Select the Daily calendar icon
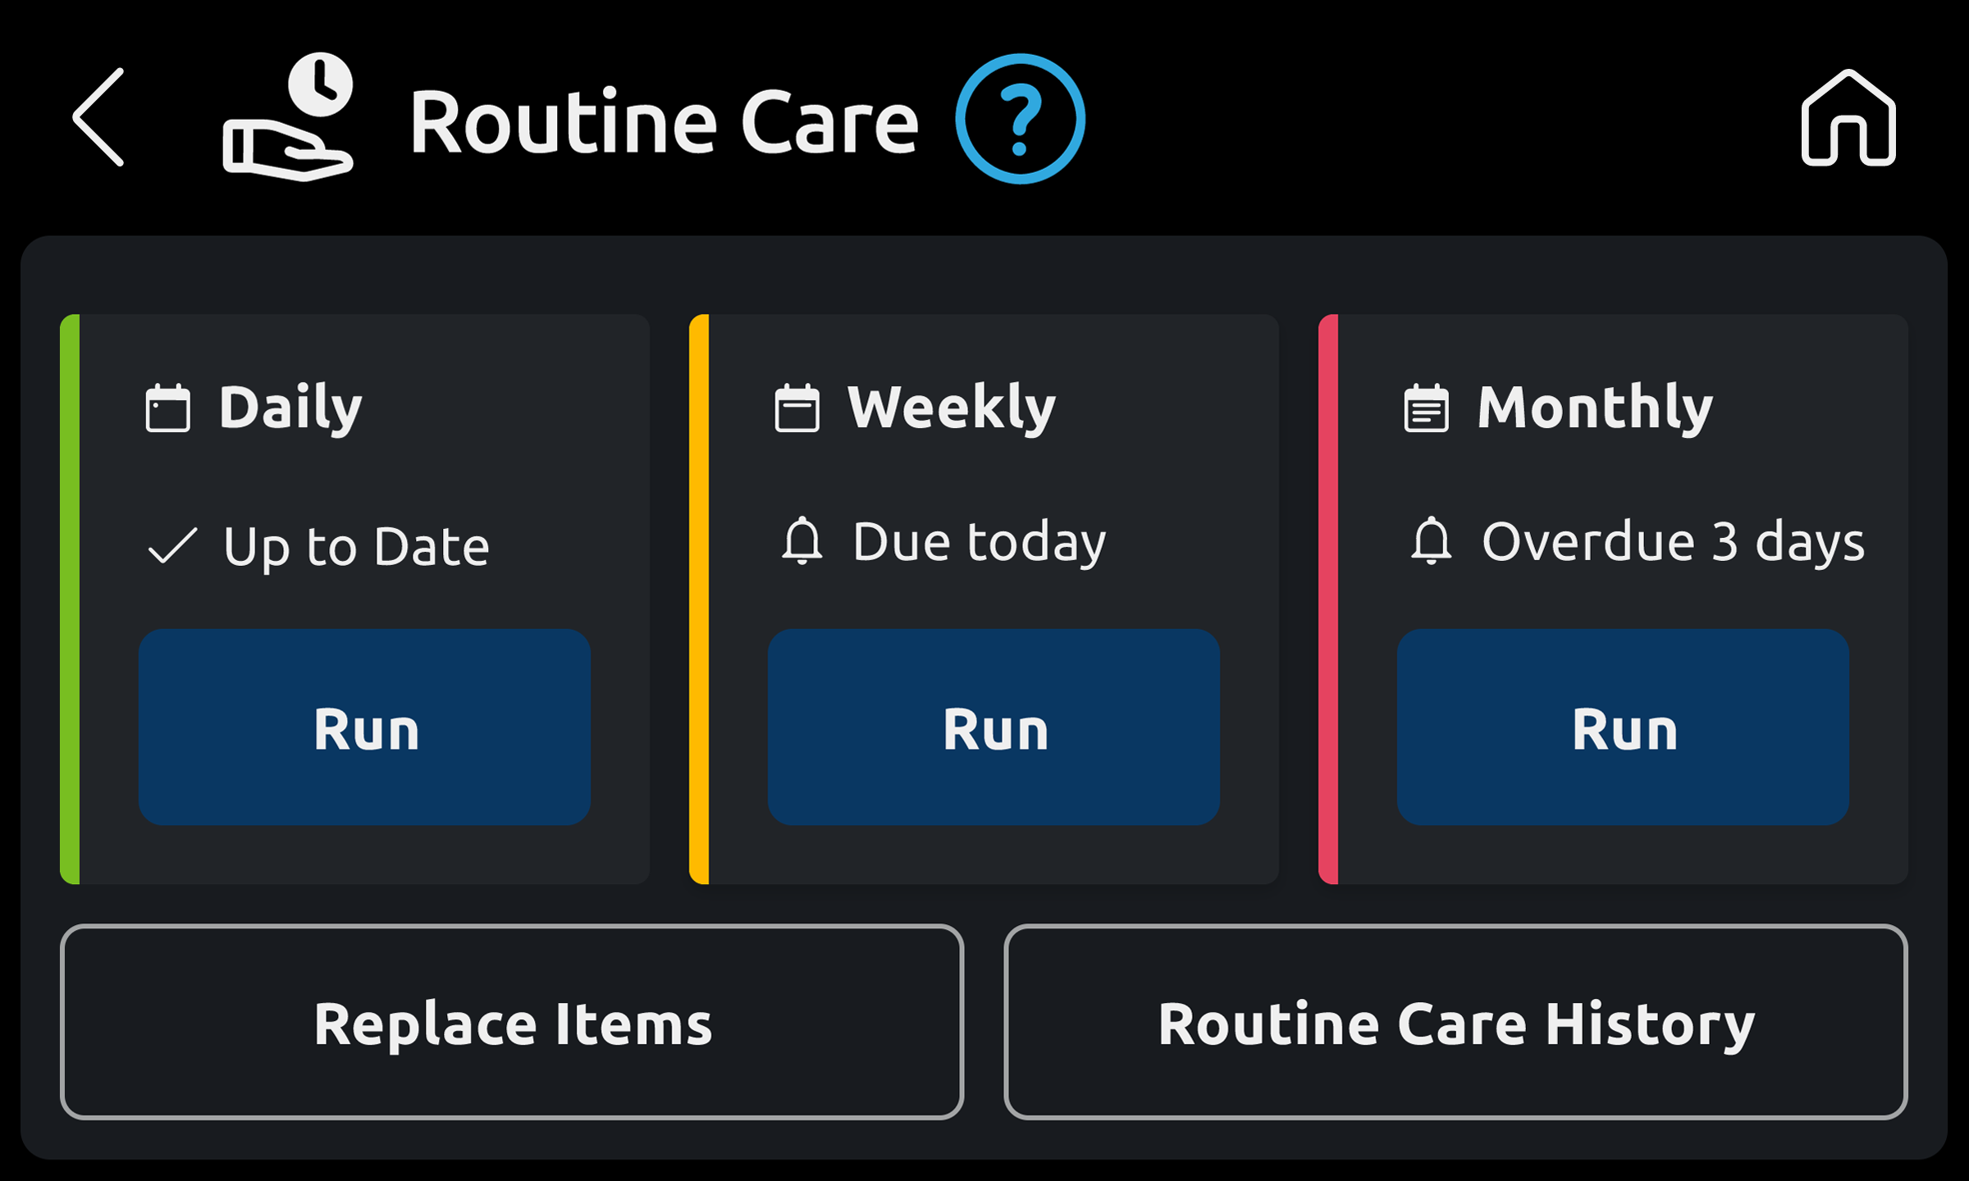Viewport: 1969px width, 1181px height. [167, 408]
